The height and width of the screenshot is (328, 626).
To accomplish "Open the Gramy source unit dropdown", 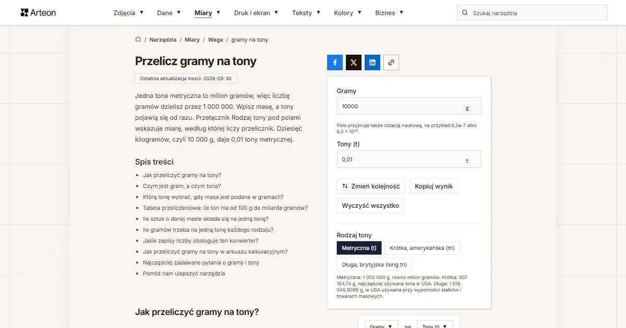I will [x=381, y=324].
